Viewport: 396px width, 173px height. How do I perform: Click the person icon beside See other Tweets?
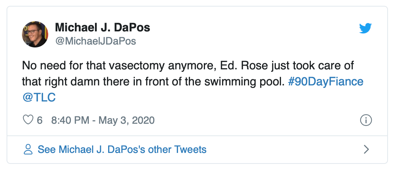(28, 149)
